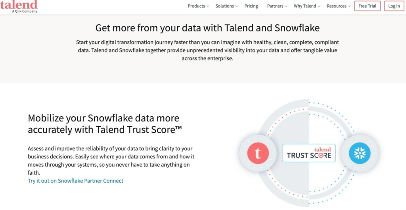Click the chevron arrow beside Products
The width and height of the screenshot is (406, 210).
click(x=208, y=6)
